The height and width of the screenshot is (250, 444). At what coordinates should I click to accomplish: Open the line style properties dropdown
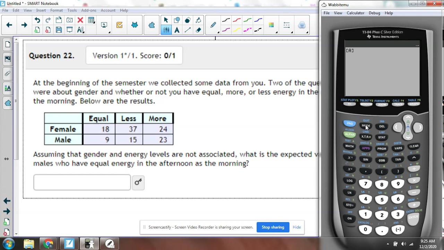pos(287,25)
